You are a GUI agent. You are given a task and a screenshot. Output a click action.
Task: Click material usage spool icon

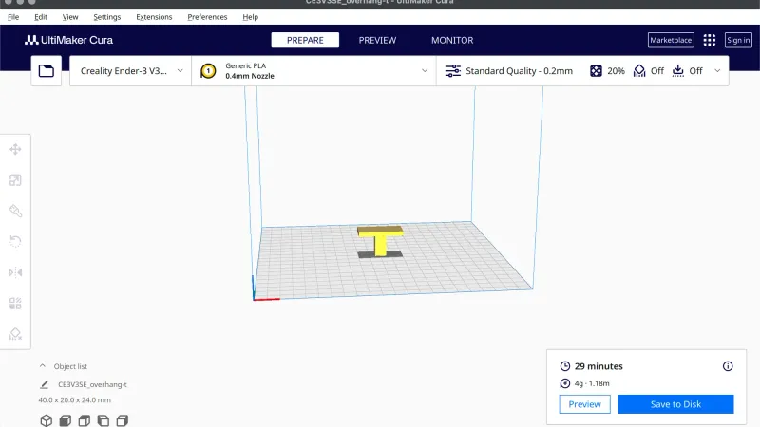[564, 383]
